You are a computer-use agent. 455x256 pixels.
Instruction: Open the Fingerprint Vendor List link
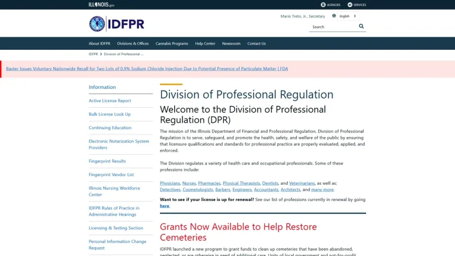click(111, 175)
